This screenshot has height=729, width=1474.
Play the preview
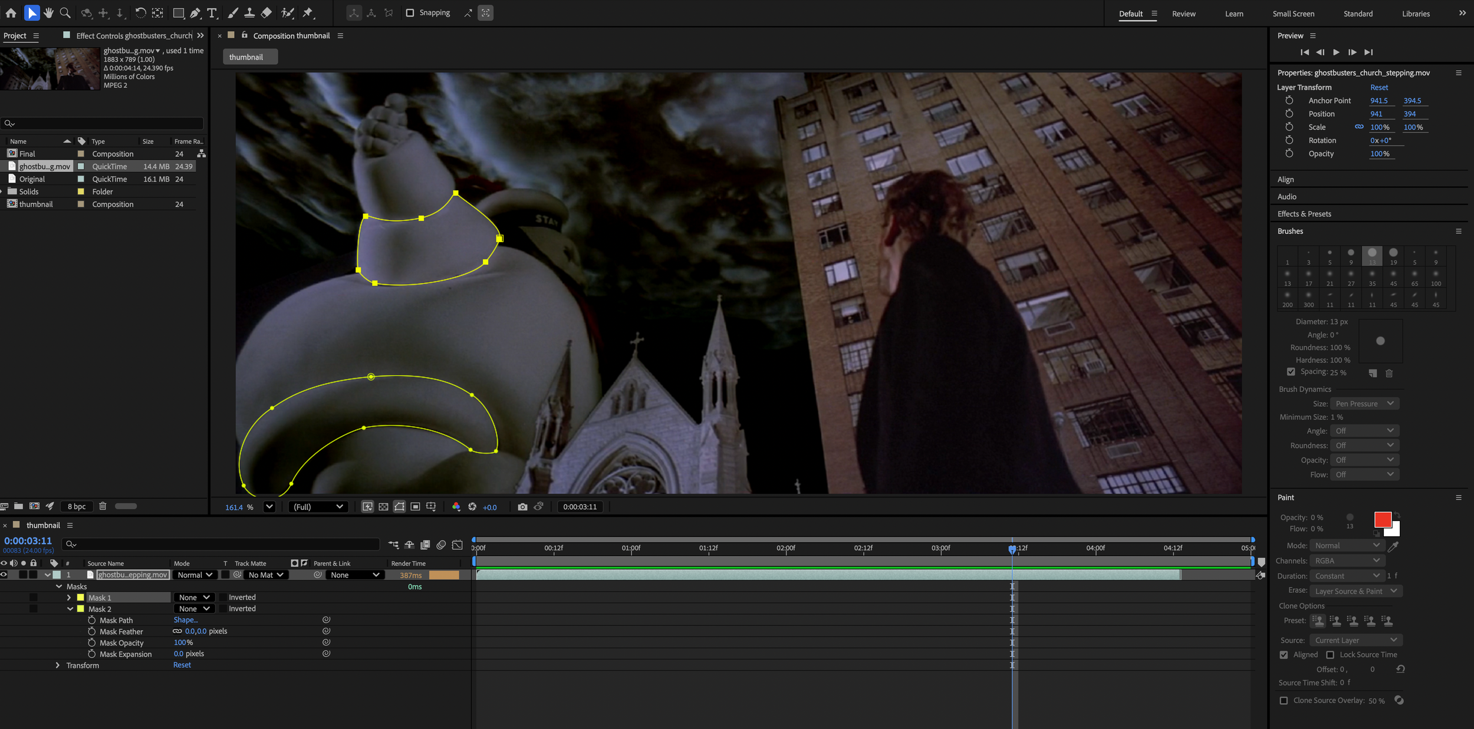(1336, 52)
